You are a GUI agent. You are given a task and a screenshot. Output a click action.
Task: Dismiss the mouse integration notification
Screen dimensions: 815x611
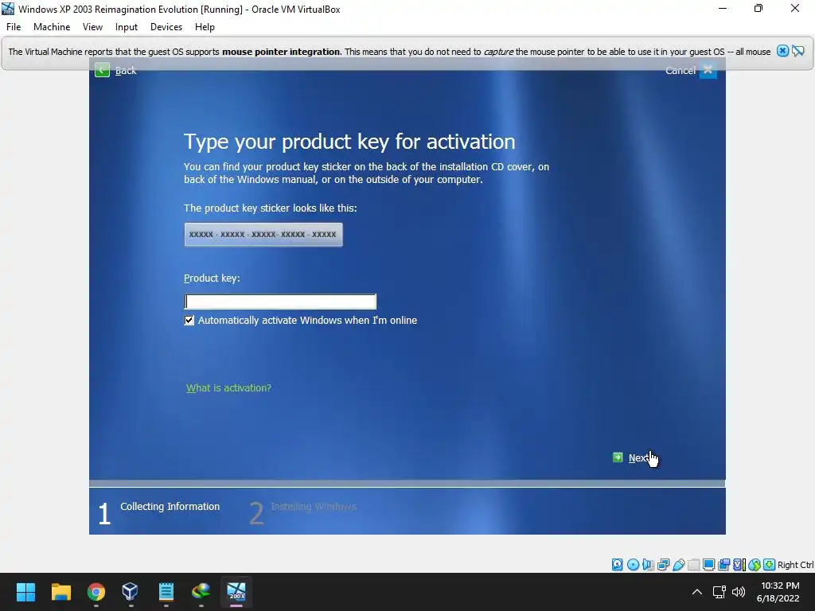(783, 51)
